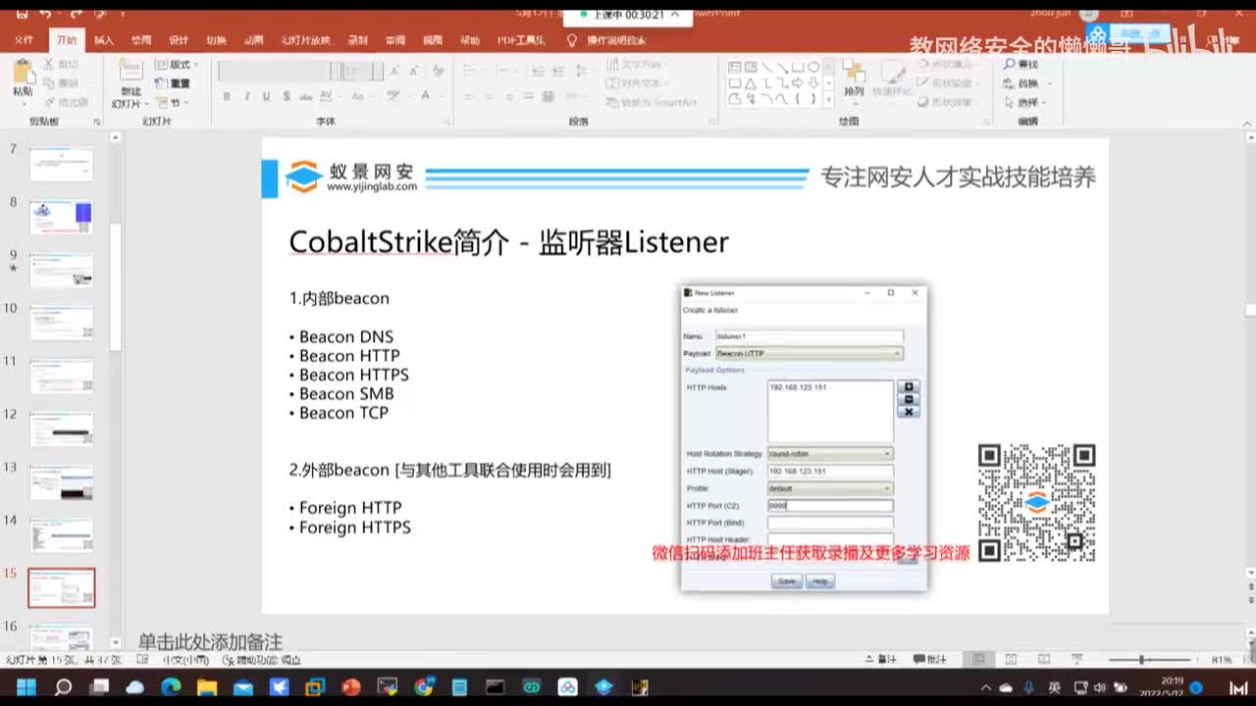Expand the Section (节) dropdown

pyautogui.click(x=171, y=102)
